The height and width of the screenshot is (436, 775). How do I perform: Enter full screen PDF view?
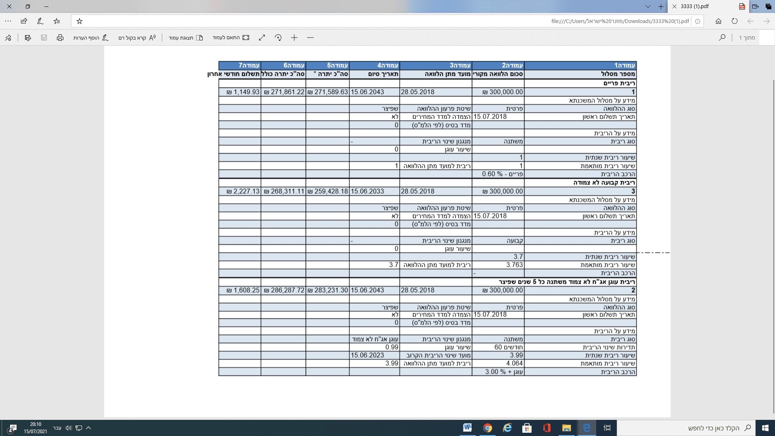click(262, 38)
